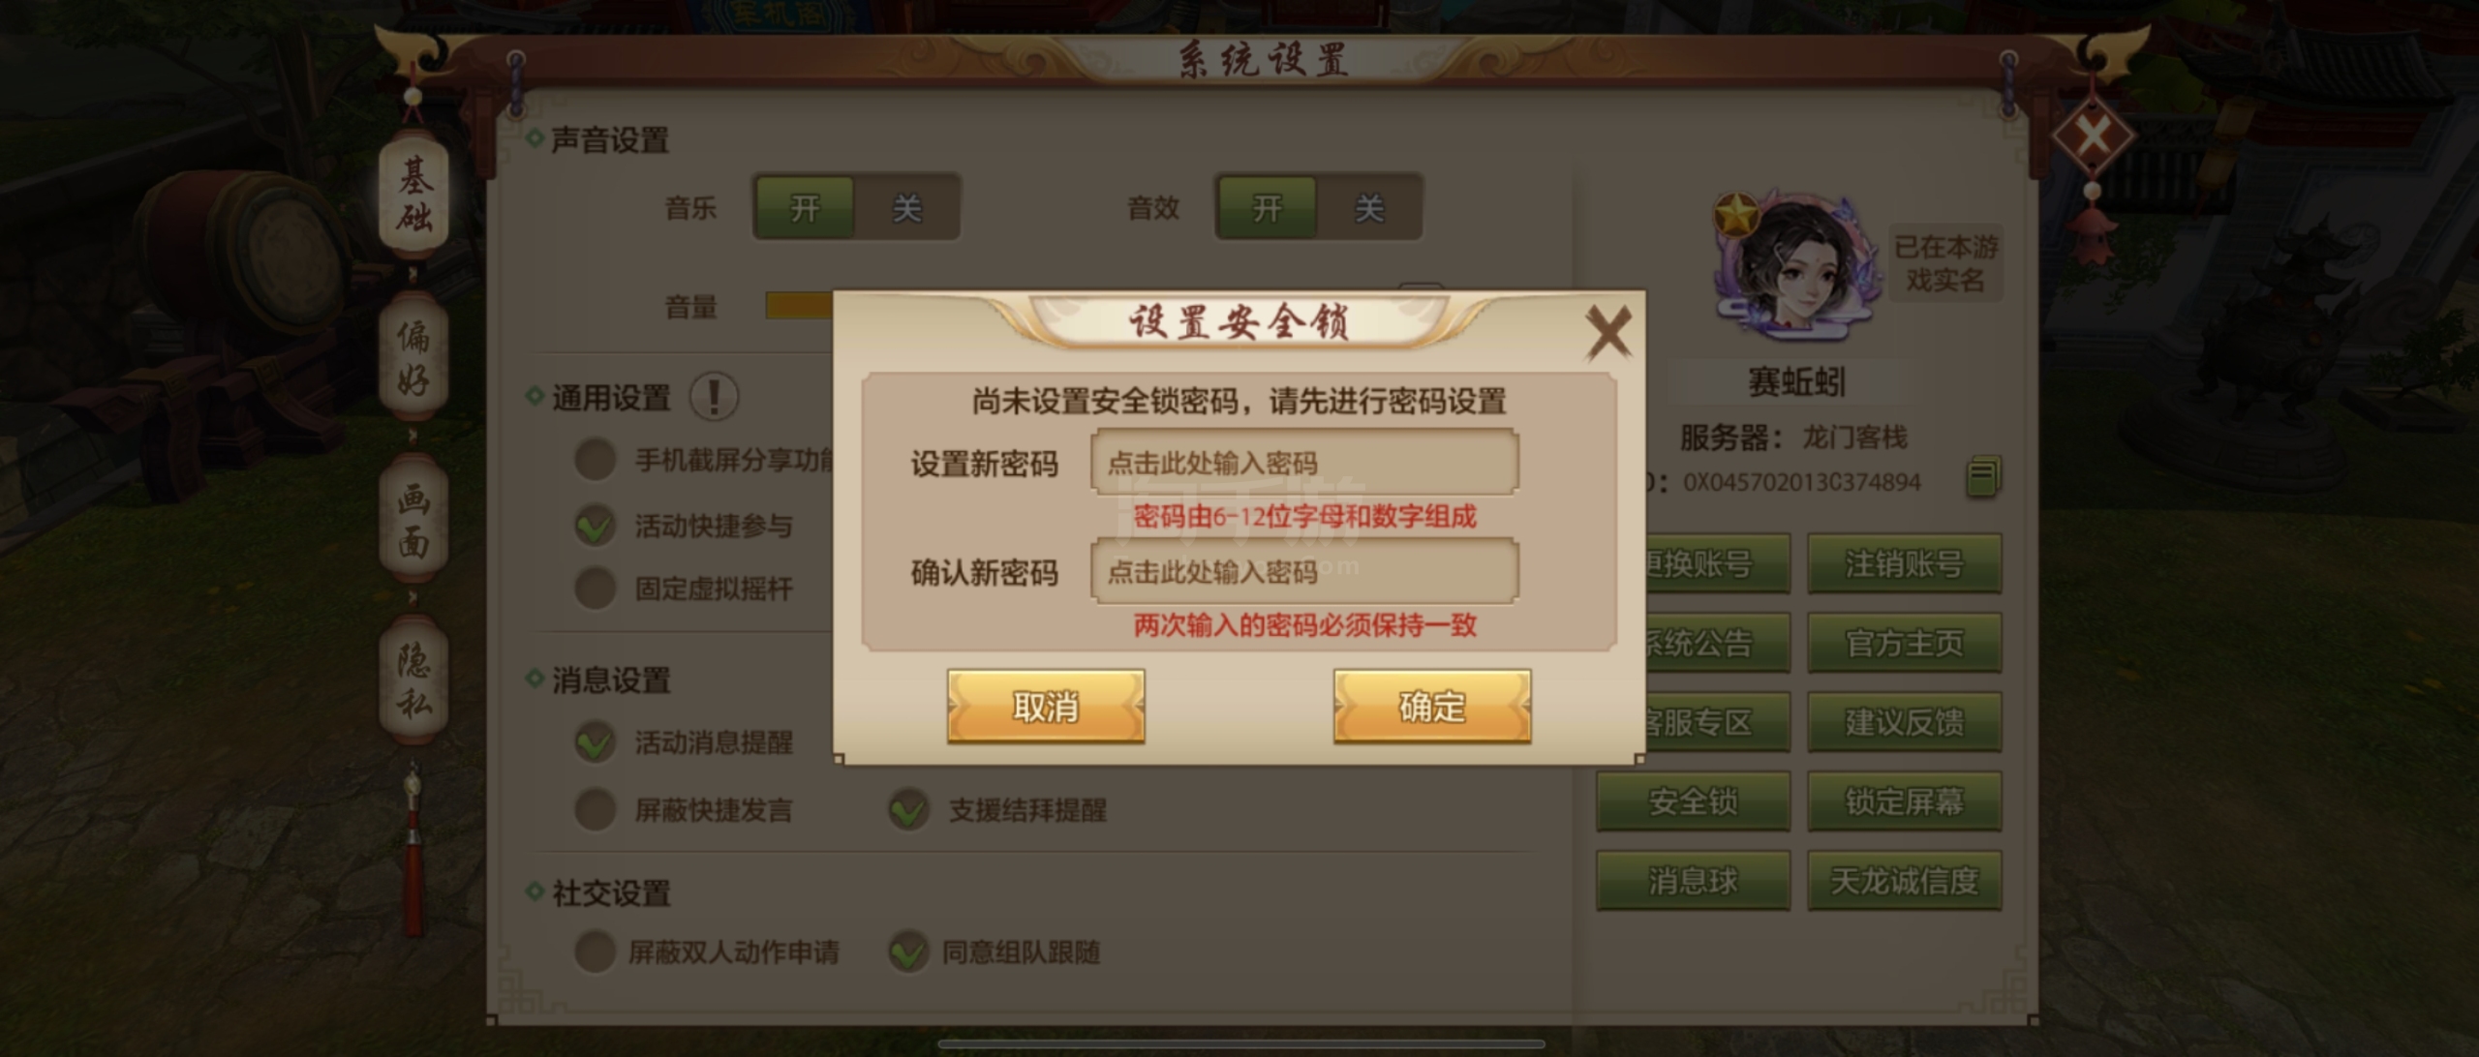Click the character avatar portrait
Viewport: 2479px width, 1057px height.
tap(1797, 265)
